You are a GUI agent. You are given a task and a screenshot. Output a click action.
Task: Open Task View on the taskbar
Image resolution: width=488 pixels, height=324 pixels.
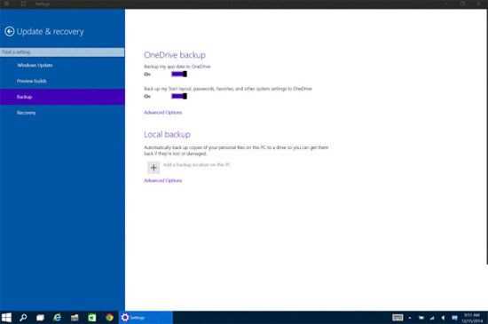pyautogui.click(x=40, y=318)
